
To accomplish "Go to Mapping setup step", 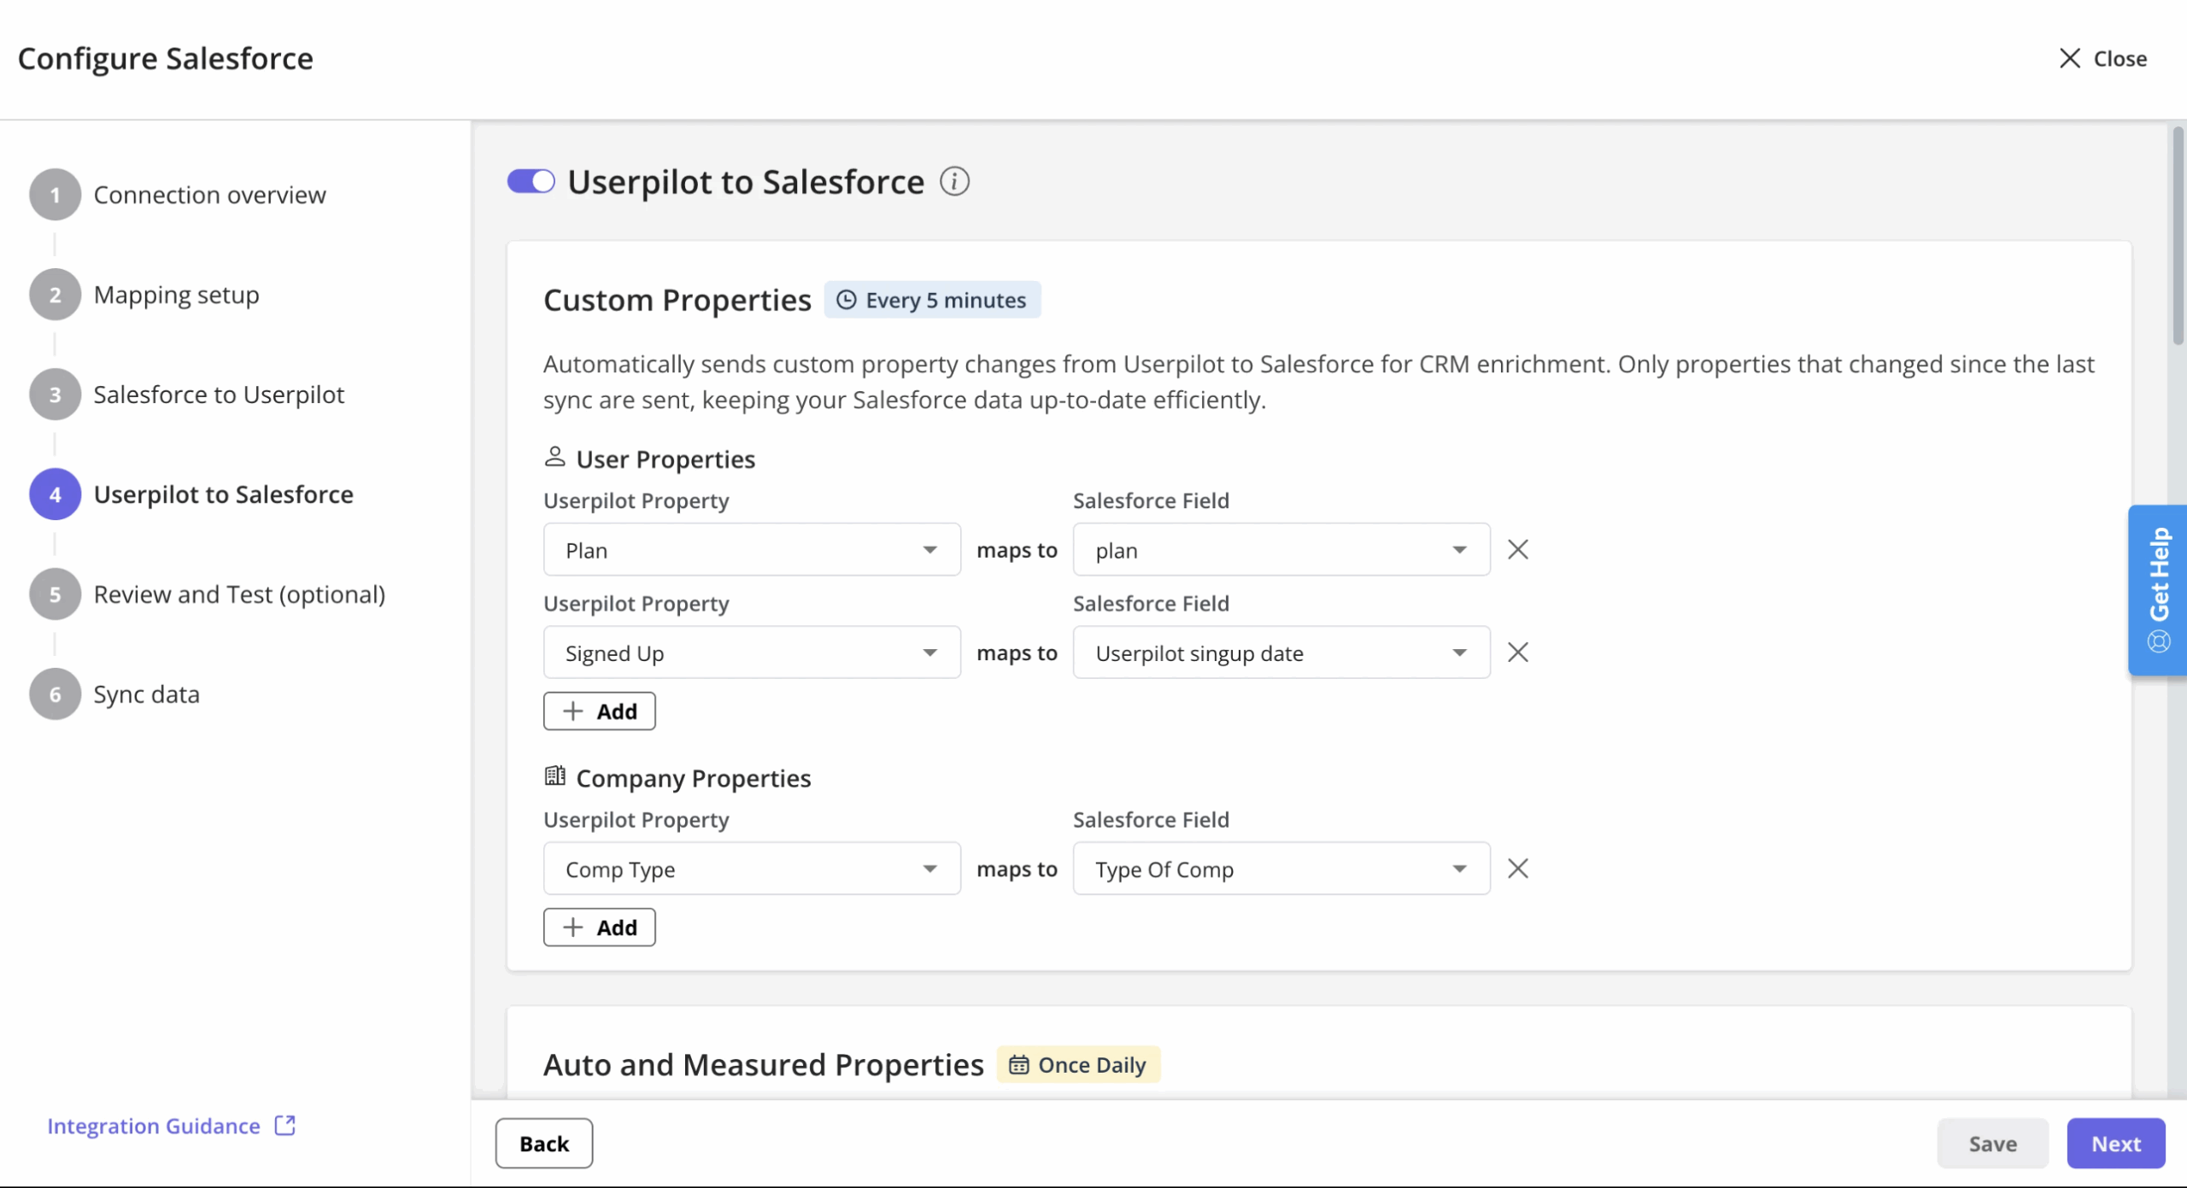I will [x=176, y=295].
